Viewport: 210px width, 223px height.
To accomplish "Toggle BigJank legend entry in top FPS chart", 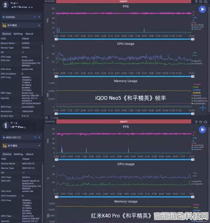I will (x=198, y=27).
